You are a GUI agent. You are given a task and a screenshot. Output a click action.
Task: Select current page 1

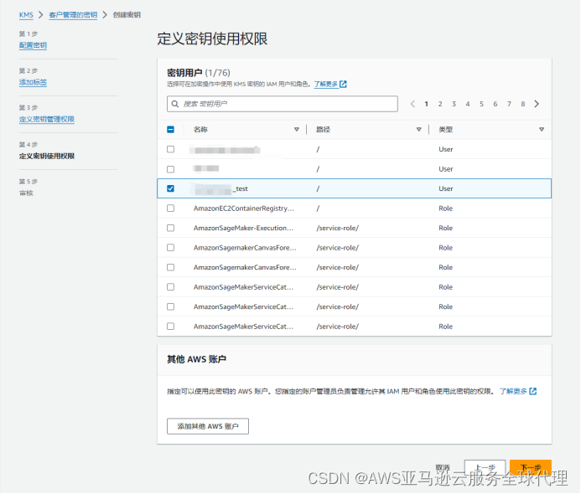tap(427, 104)
